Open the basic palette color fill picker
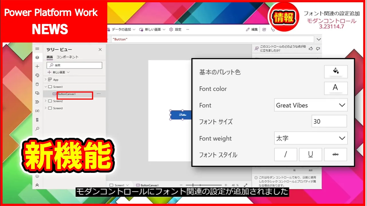 click(x=336, y=72)
